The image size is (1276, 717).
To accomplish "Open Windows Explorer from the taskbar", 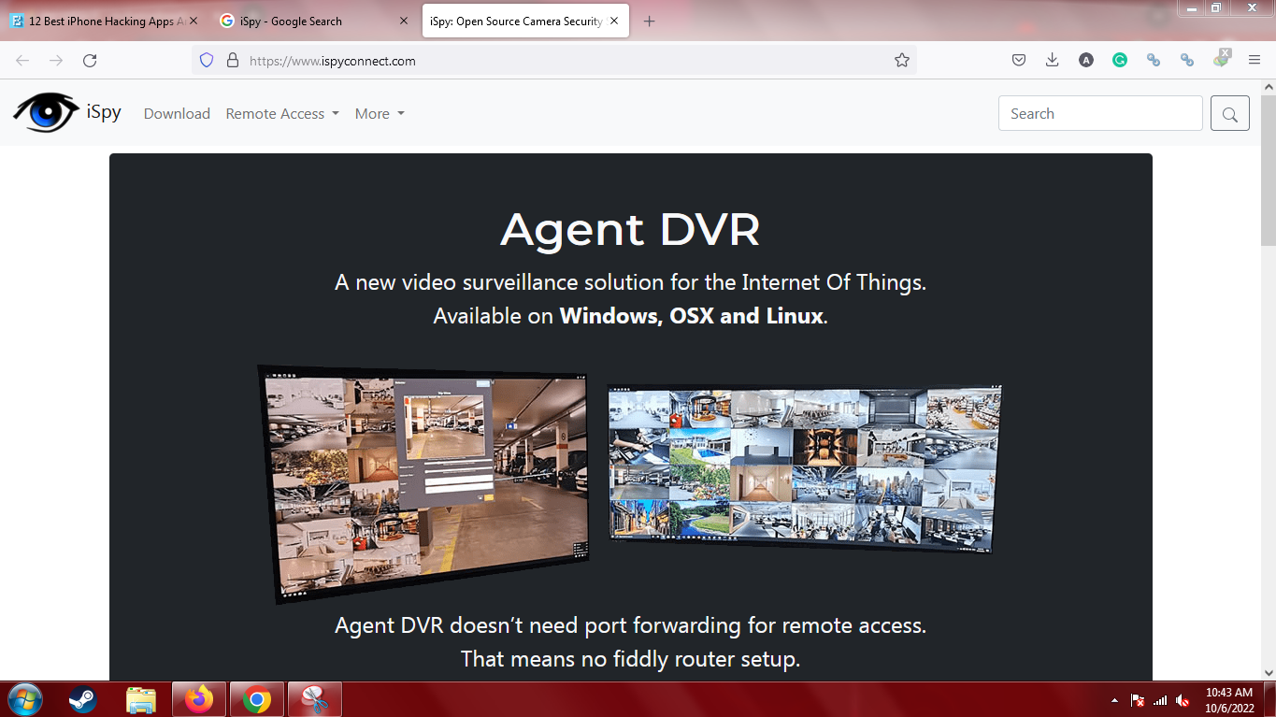I will [x=141, y=699].
